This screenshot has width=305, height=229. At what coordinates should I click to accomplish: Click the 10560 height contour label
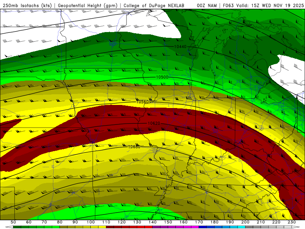(x=142, y=102)
